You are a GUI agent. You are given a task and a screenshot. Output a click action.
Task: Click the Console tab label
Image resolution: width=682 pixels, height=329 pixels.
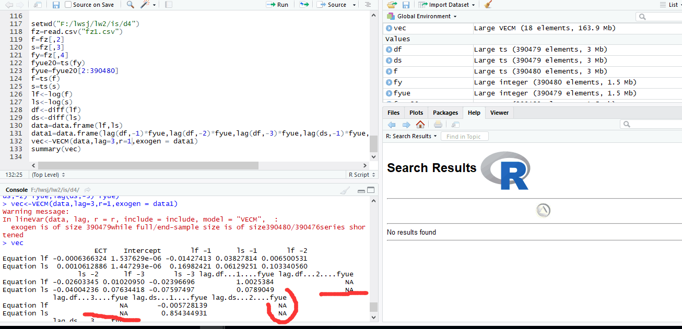pos(16,190)
